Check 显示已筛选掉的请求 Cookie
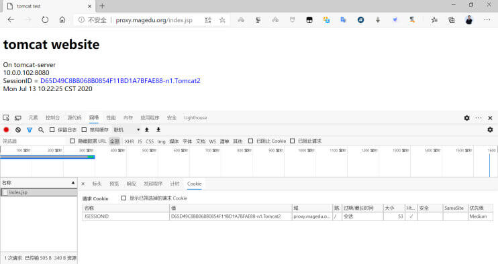 tap(124, 198)
